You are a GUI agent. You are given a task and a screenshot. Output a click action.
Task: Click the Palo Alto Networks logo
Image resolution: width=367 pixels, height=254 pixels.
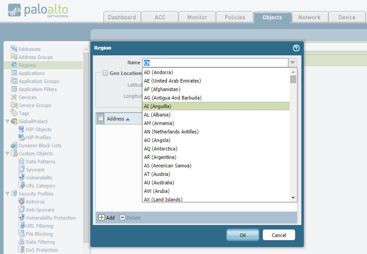coord(38,11)
